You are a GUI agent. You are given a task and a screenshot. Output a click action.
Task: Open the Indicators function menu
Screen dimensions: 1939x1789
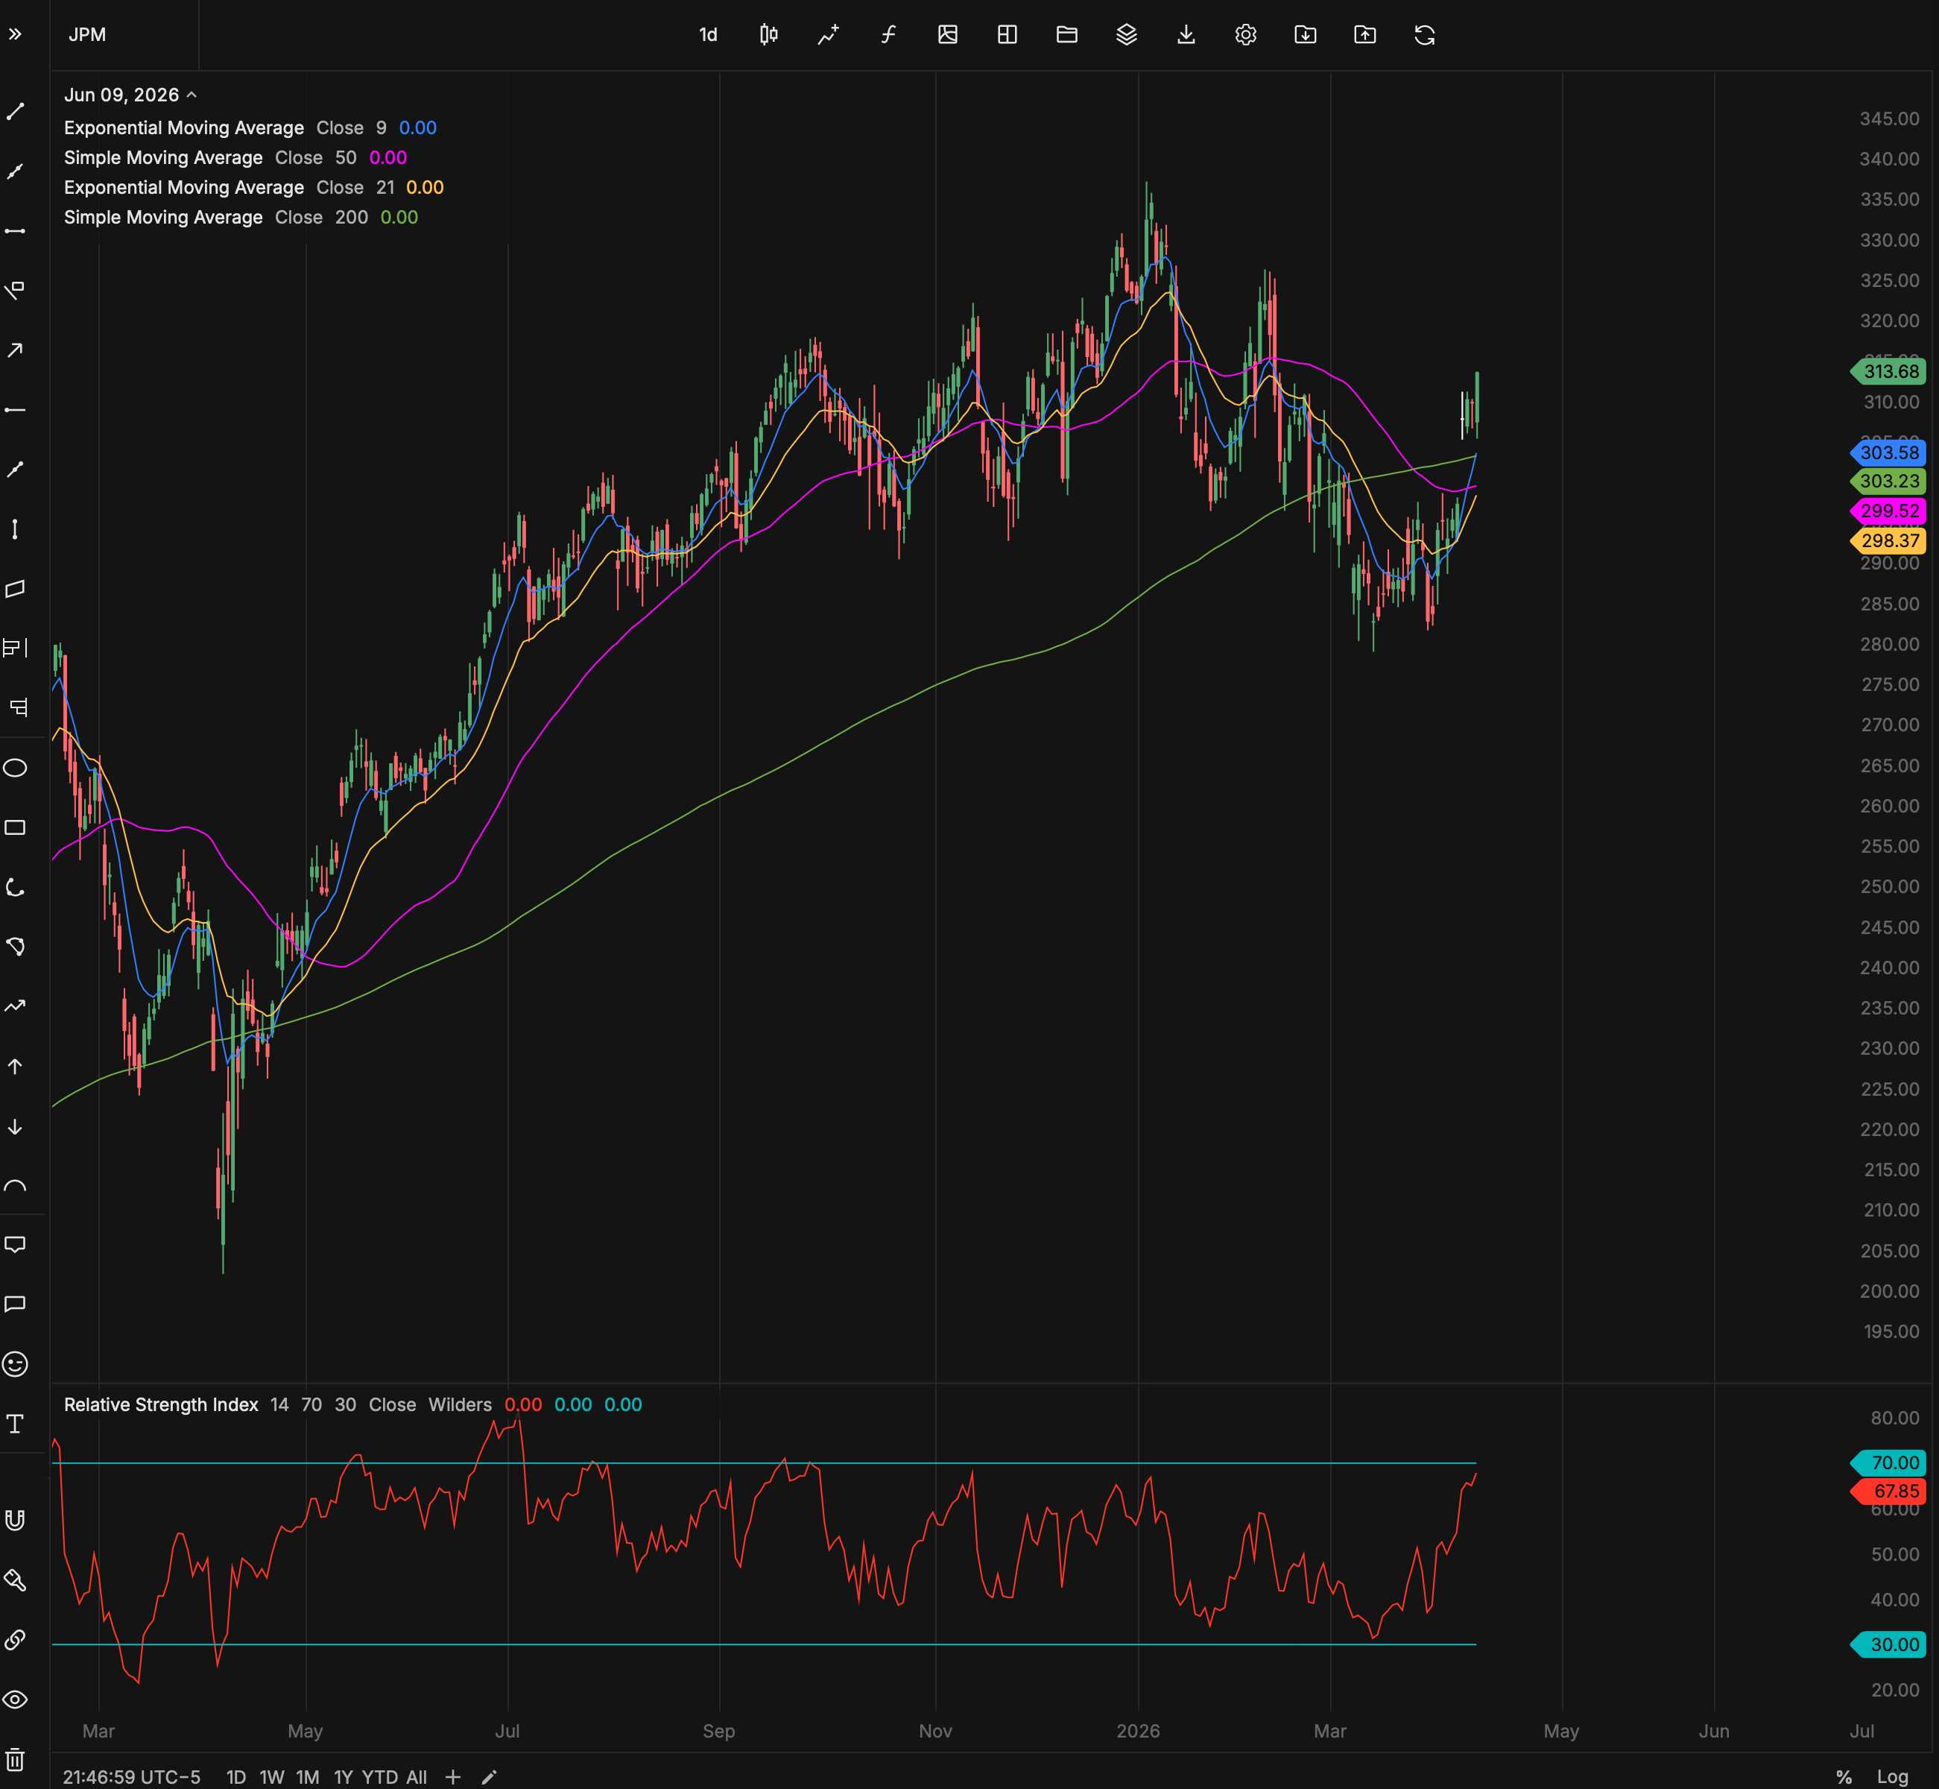click(x=888, y=35)
